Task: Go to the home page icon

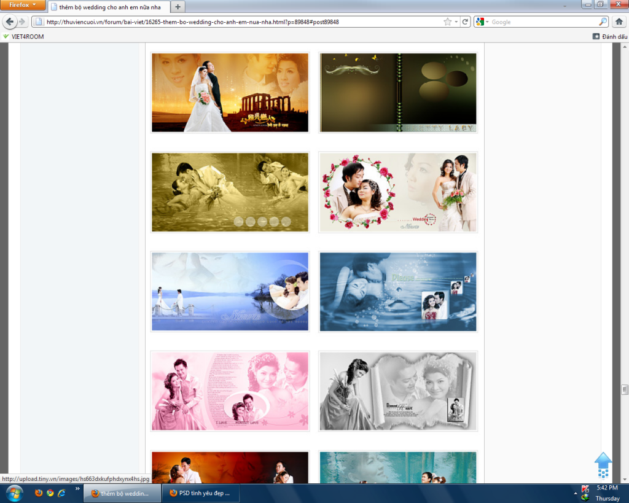Action: (x=619, y=21)
